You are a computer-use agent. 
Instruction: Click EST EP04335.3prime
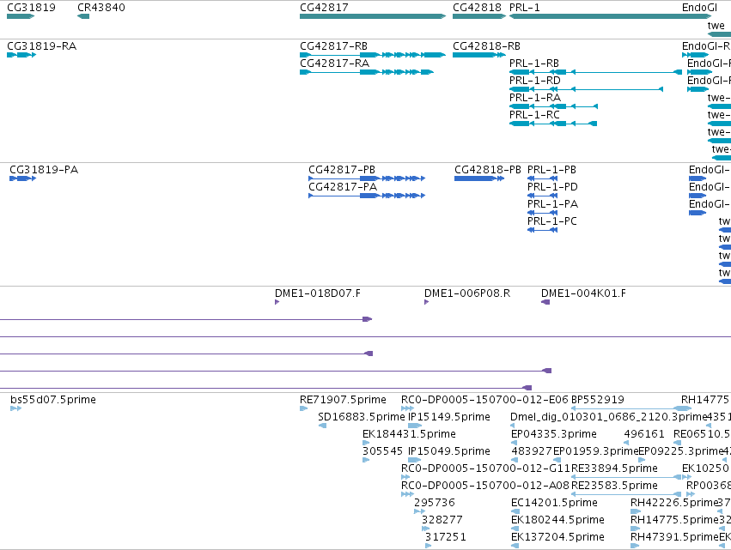(x=515, y=444)
